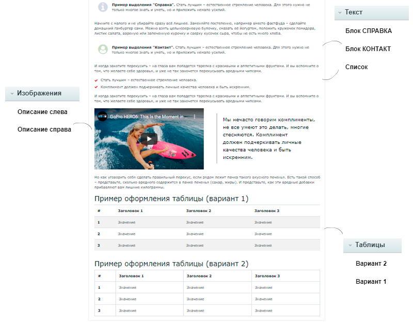This screenshot has height=325, width=413.
Task: Click list item starting 'Комплимент должен подчеркивать'
Action: (175, 87)
